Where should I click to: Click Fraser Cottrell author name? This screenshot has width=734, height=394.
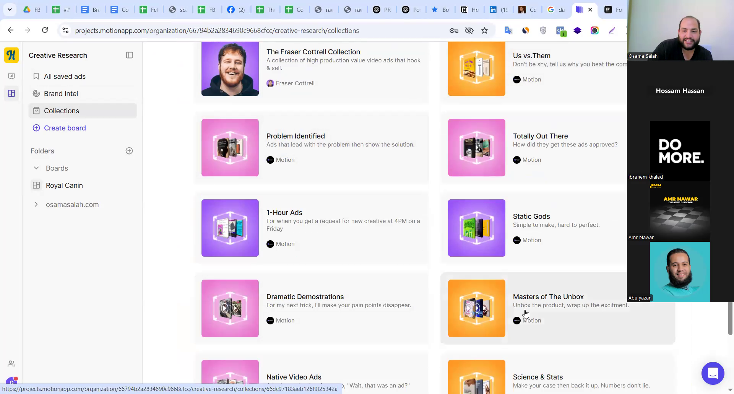click(x=295, y=83)
